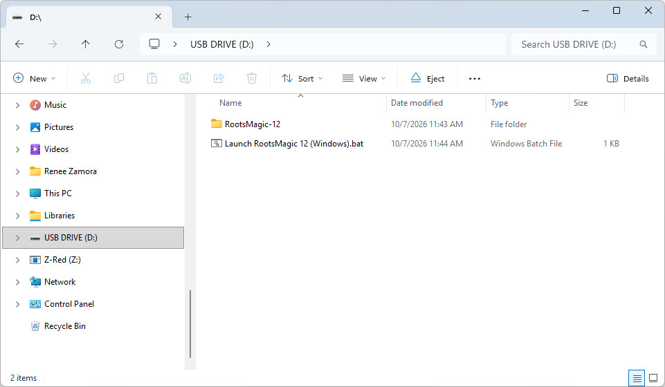Toggle the Details pane
Viewport: 665px width, 387px height.
pyautogui.click(x=628, y=78)
